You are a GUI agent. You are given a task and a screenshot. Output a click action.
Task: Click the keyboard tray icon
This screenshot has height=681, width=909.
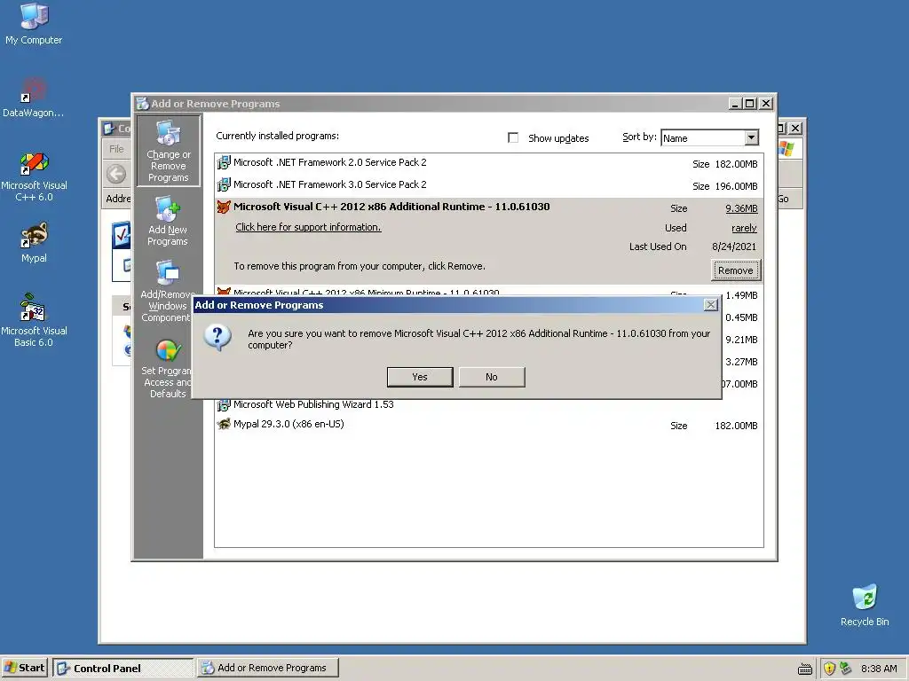[804, 669]
